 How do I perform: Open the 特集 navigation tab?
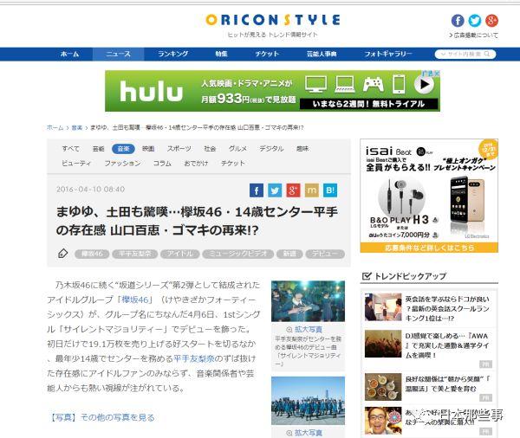[221, 54]
